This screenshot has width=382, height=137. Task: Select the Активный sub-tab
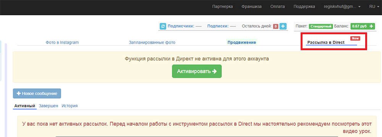(x=25, y=106)
